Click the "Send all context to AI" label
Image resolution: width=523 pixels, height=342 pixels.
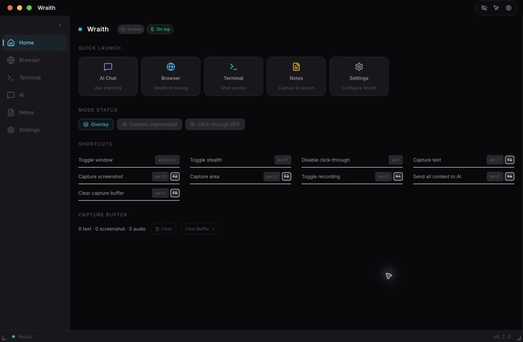(437, 176)
